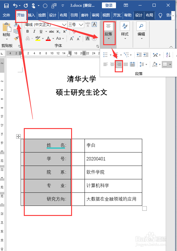177x251 pixels.
Task: Open Ribbon Display Options icon
Action: coord(126,5)
